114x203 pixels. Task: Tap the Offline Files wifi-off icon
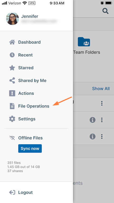pos(12,138)
